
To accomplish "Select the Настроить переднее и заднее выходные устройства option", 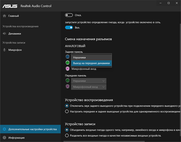I will tap(67, 111).
